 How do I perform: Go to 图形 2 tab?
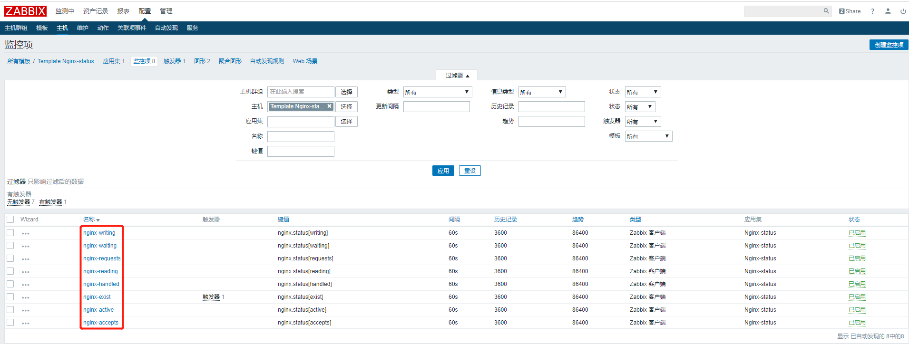(202, 61)
